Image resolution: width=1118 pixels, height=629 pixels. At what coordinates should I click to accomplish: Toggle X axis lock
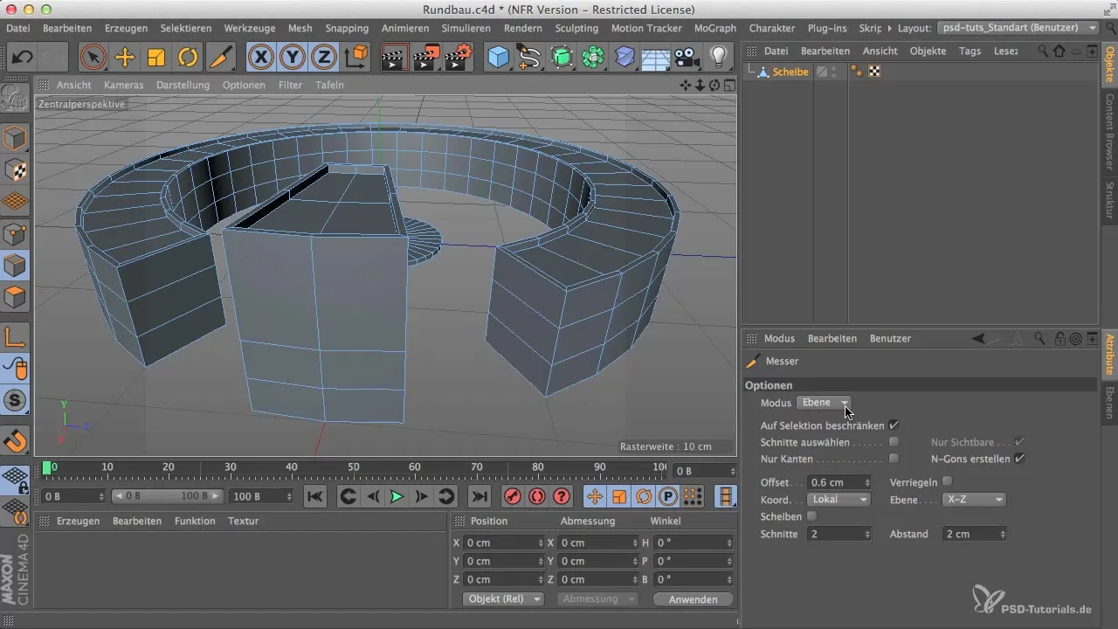point(260,58)
